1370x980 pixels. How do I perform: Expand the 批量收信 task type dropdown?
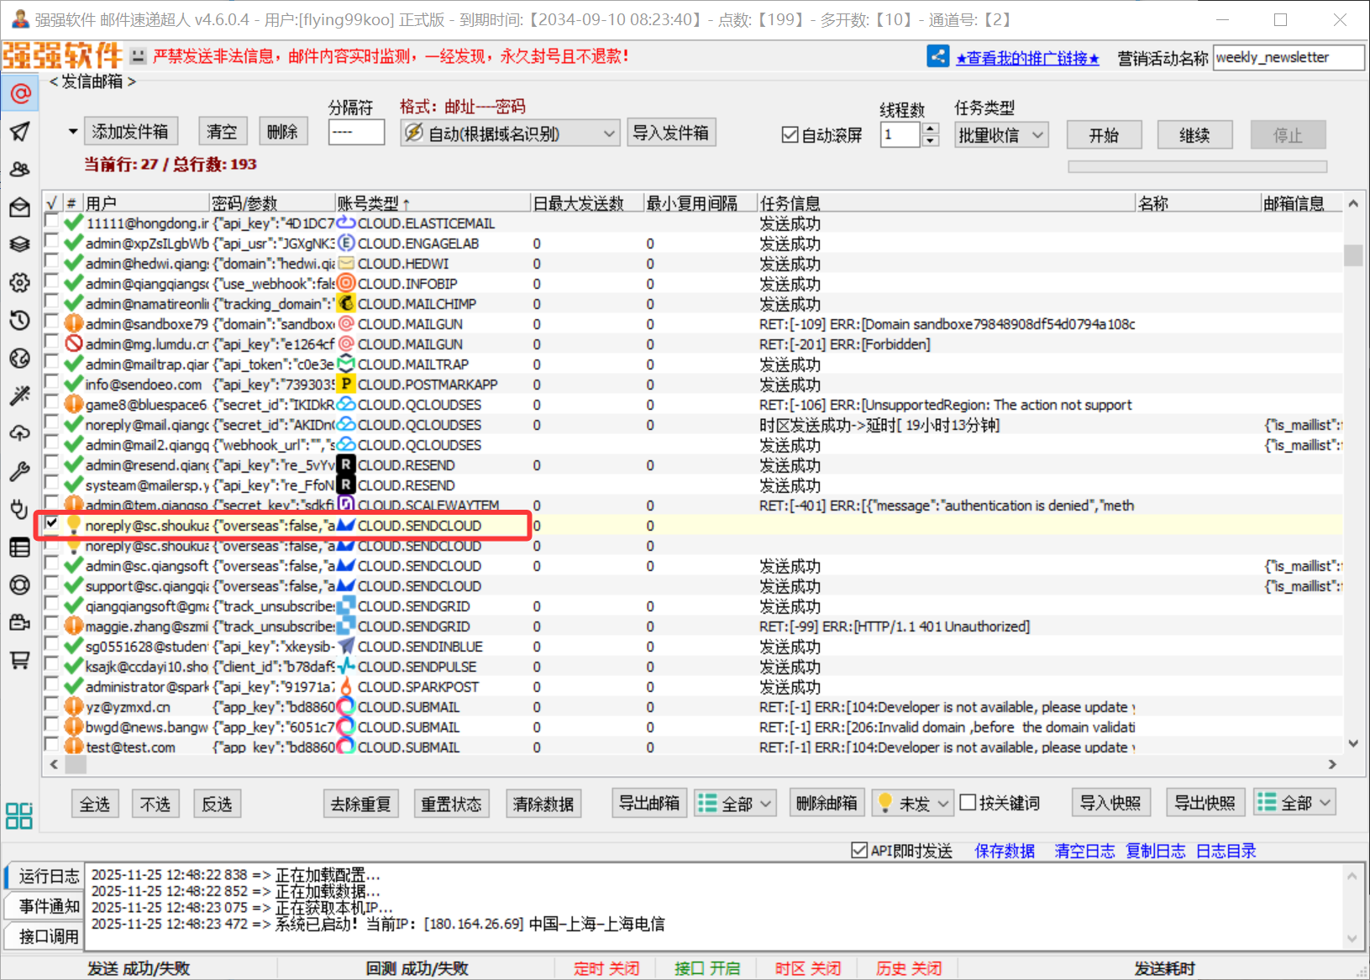pyautogui.click(x=1001, y=135)
